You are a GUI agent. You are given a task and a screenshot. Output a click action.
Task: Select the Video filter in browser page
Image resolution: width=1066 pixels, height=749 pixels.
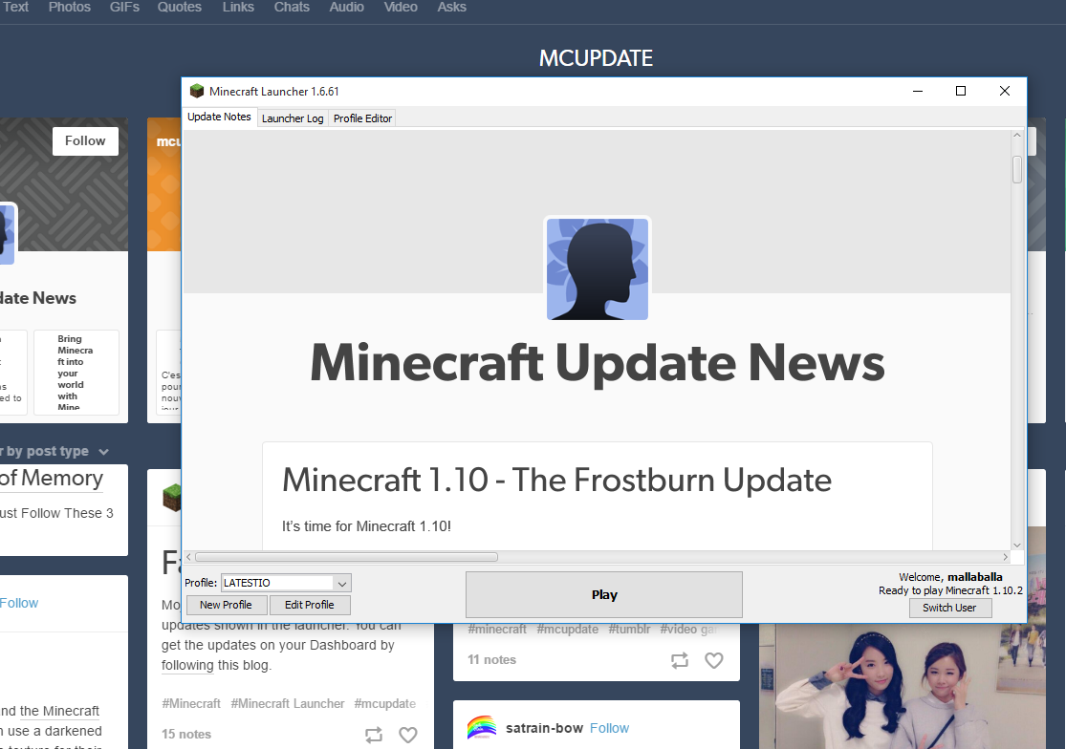pyautogui.click(x=401, y=8)
